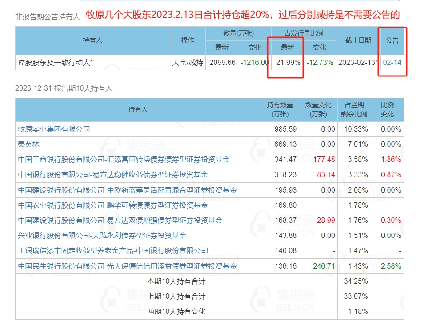Open 易方达稳健收益债券型证券投资基金 holder link

113,175
